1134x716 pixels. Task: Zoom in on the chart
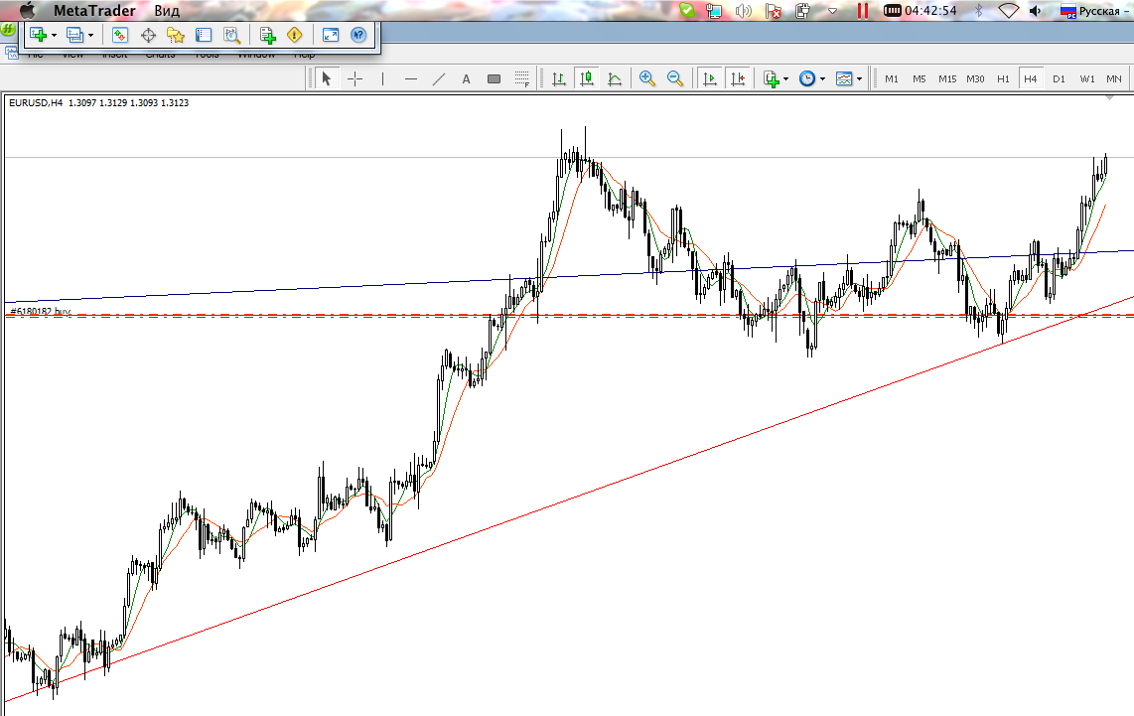(647, 78)
